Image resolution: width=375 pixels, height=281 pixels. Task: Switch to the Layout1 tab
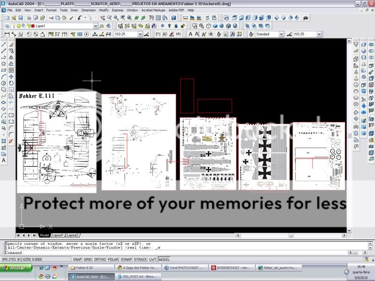(x=58, y=235)
